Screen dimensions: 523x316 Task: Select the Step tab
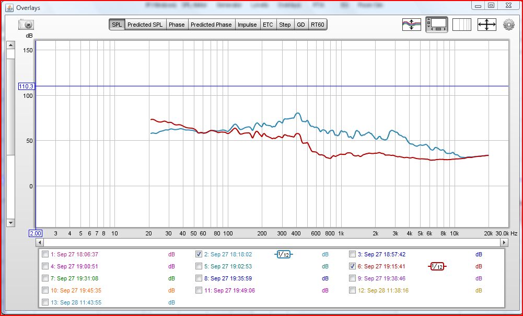(x=285, y=25)
